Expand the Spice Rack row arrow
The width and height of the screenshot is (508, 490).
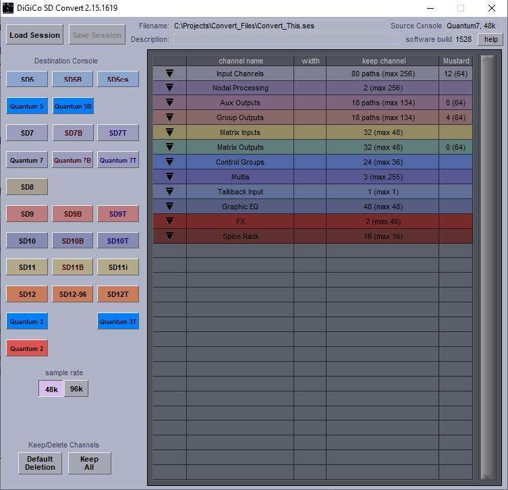tap(169, 236)
